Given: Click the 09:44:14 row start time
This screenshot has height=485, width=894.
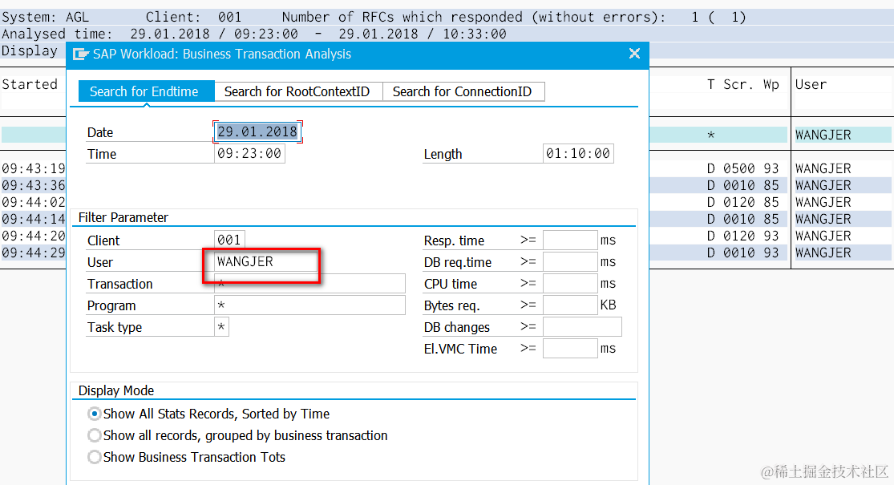Looking at the screenshot, I should pos(33,219).
